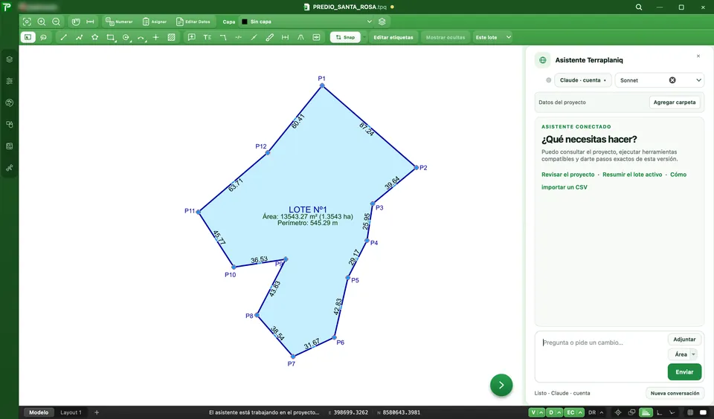The height and width of the screenshot is (419, 714).
Task: Open the sliders settings panel in sidebar
Action: (9, 81)
